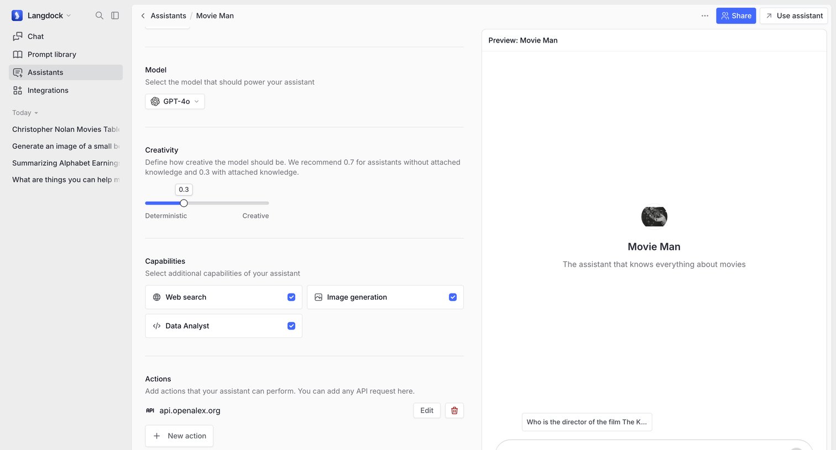This screenshot has width=836, height=450.
Task: Open the search icon in sidebar
Action: [100, 15]
